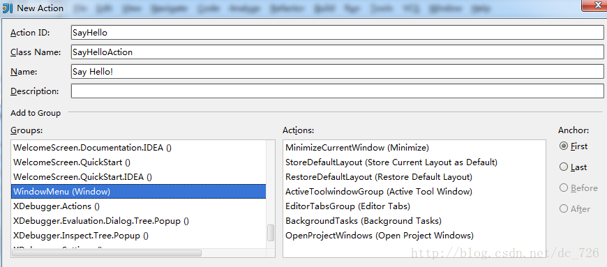Viewport: 607px width, 267px height.
Task: Select EditorTabsGroup (Editor Tabs) action
Action: pos(414,206)
